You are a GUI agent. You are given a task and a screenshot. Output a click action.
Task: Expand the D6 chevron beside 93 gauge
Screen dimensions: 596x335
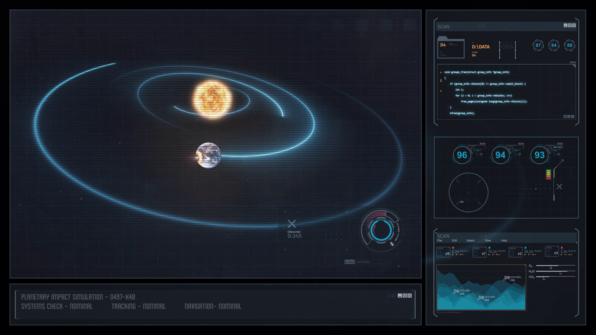coord(558,154)
